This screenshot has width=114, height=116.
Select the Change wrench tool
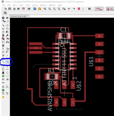pos(7,35)
